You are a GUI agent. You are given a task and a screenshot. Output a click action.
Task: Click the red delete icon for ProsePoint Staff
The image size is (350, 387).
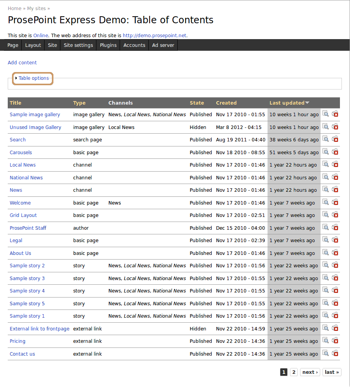pos(335,227)
